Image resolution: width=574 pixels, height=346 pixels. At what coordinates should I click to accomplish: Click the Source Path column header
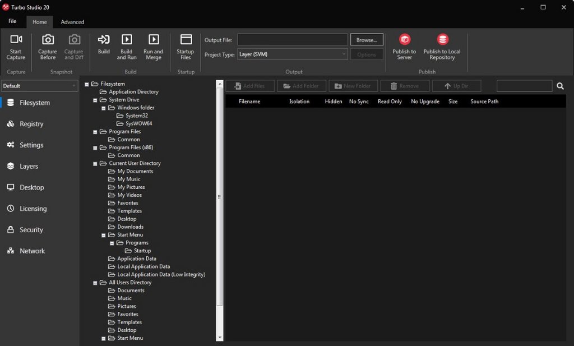pyautogui.click(x=484, y=102)
